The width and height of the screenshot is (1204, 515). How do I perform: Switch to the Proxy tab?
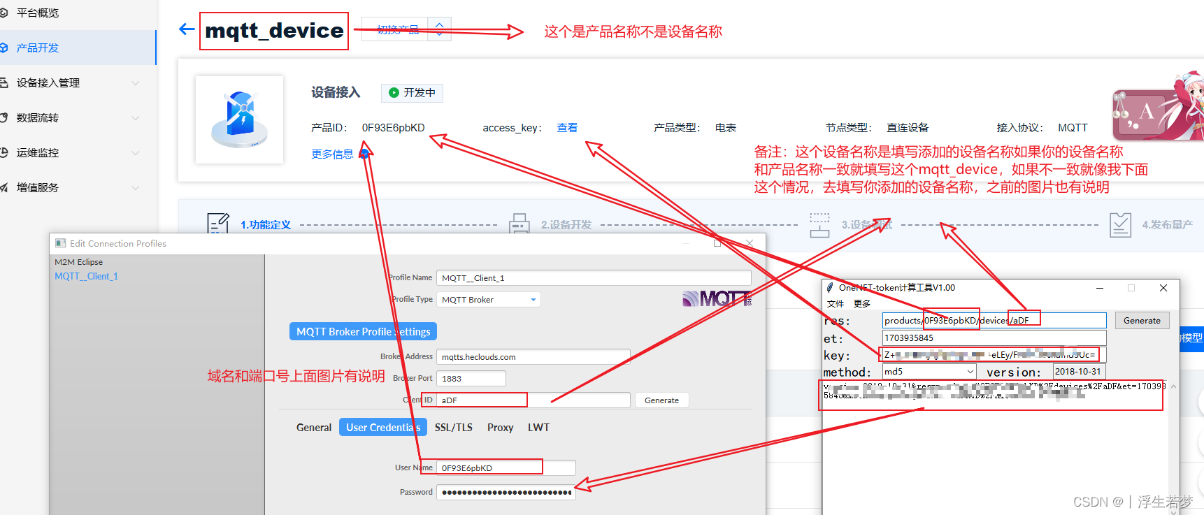(x=500, y=427)
